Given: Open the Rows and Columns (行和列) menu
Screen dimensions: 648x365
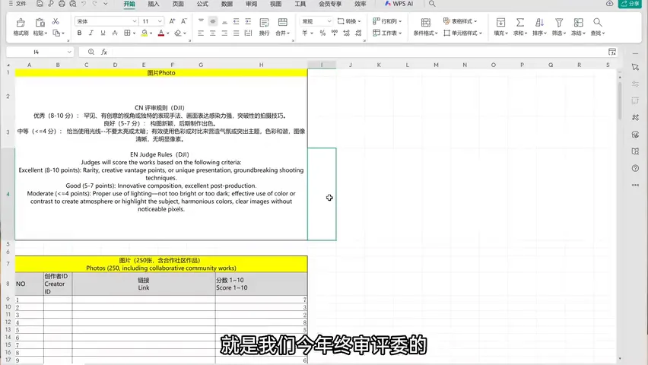Looking at the screenshot, I should click(387, 21).
